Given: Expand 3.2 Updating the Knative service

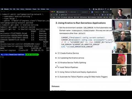Looking at the screenshot, I should tap(70, 58).
